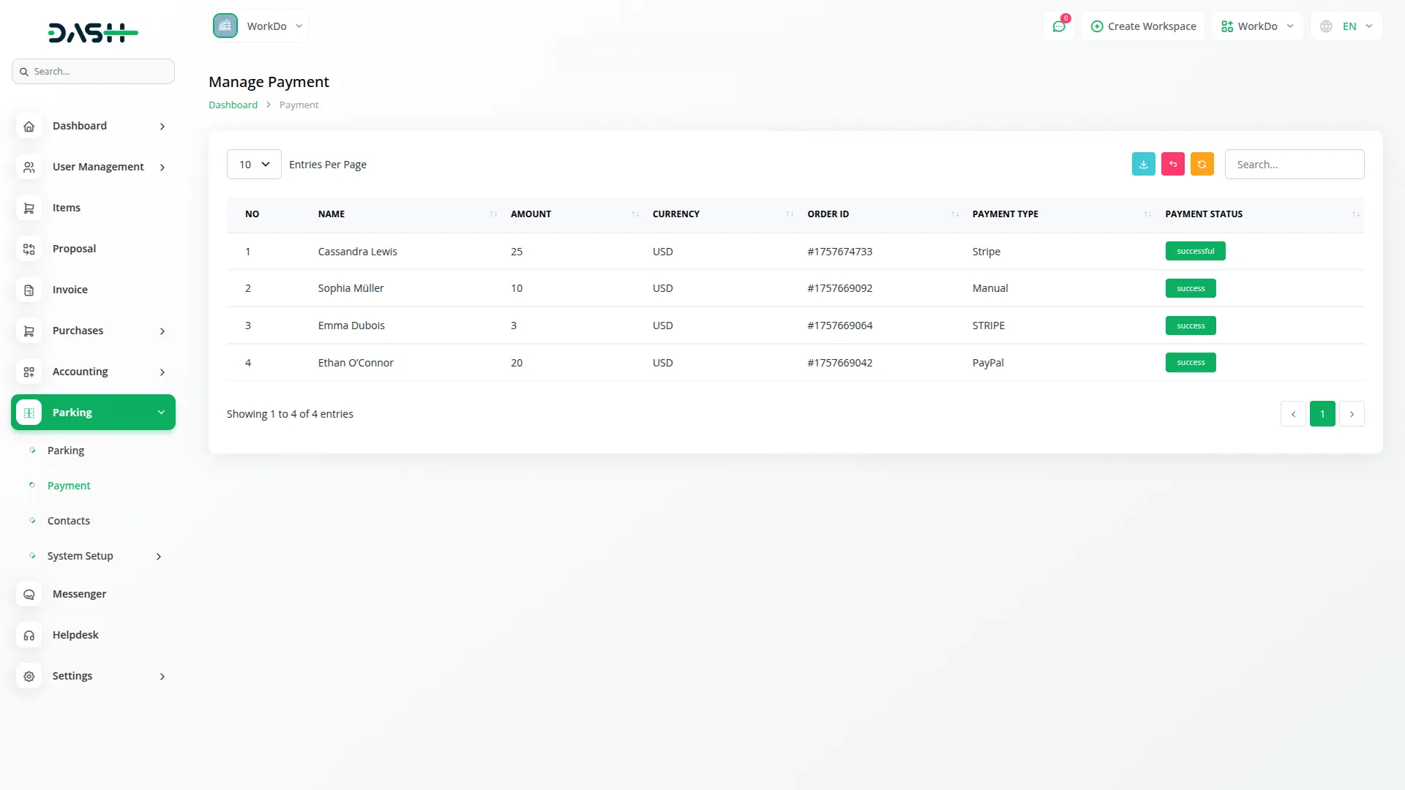
Task: Click the teal download export icon
Action: [1143, 165]
